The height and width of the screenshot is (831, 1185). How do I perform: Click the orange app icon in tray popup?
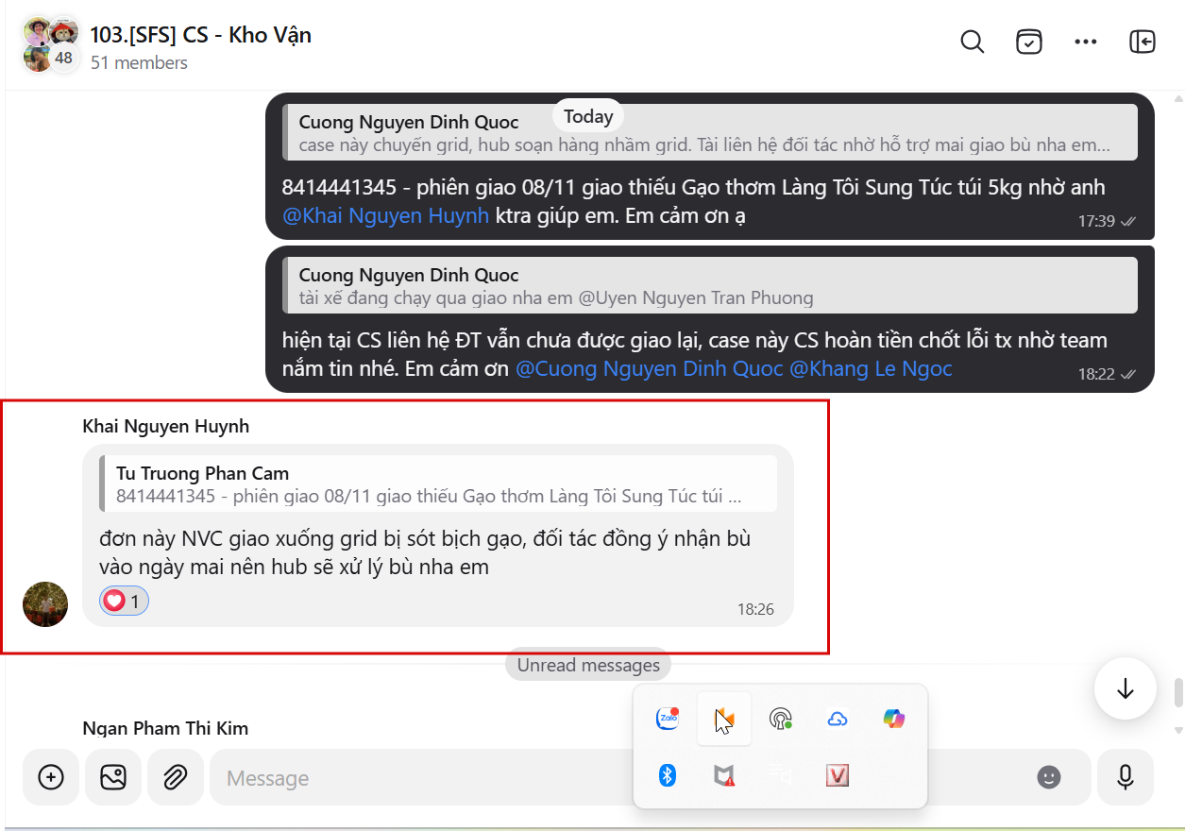click(x=724, y=719)
